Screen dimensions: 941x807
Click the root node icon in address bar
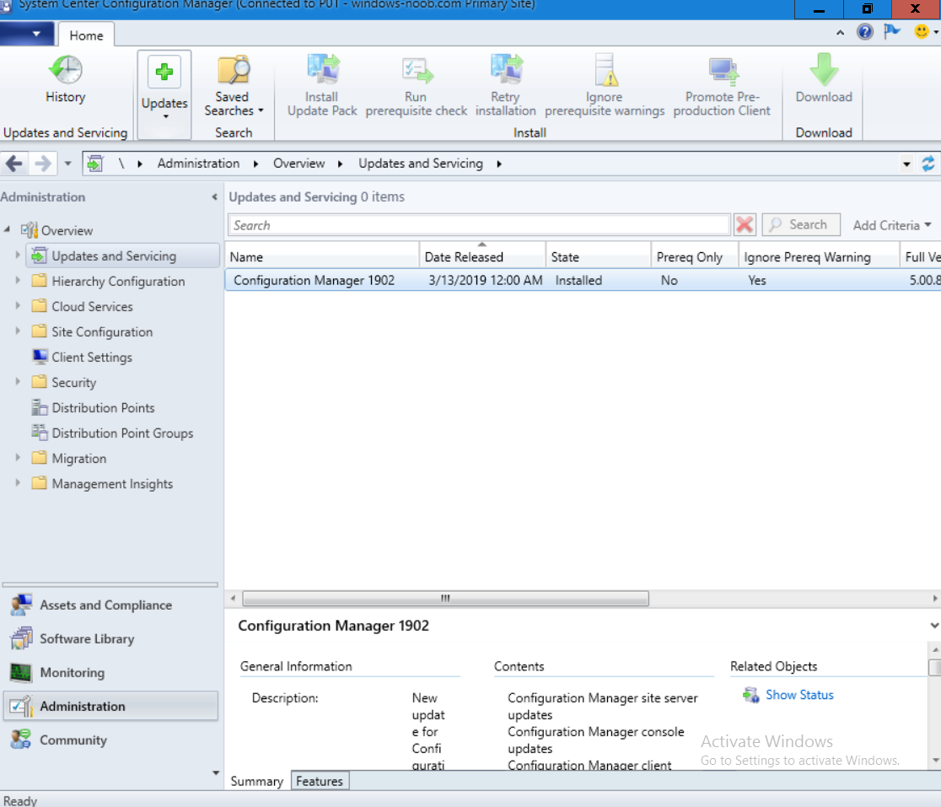pyautogui.click(x=94, y=164)
